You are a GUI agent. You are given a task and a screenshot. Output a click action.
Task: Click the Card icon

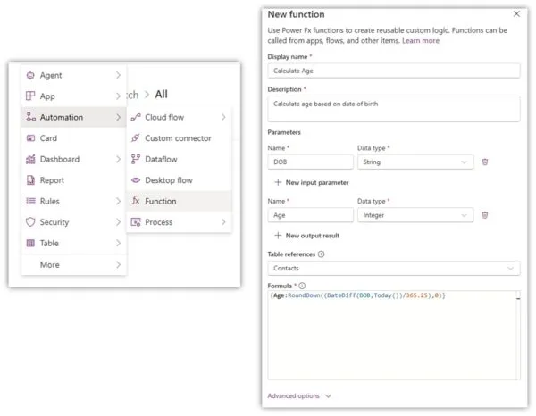point(30,138)
